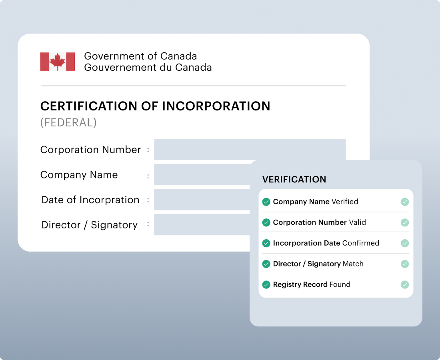Click into the Corporation Number field
Viewport: 440px width, 360px height.
click(x=250, y=149)
